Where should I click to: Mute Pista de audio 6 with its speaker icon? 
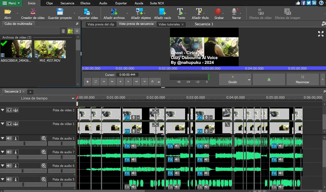(x=9, y=166)
